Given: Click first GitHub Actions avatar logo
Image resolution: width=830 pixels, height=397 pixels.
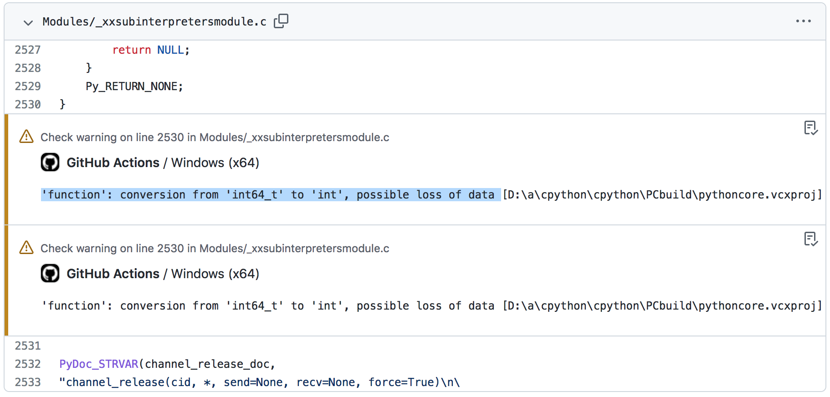Looking at the screenshot, I should pyautogui.click(x=50, y=162).
